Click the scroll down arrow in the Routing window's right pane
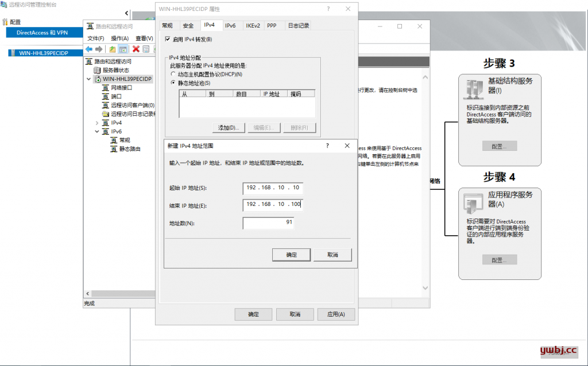Image resolution: width=588 pixels, height=366 pixels. point(425,288)
